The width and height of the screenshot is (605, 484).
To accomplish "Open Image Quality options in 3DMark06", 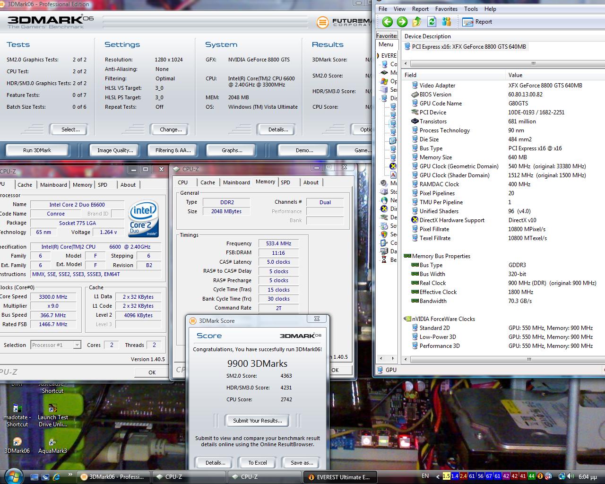I will click(x=115, y=150).
